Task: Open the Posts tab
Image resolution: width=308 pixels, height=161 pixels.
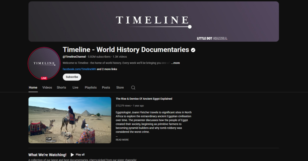Action: pyautogui.click(x=106, y=87)
